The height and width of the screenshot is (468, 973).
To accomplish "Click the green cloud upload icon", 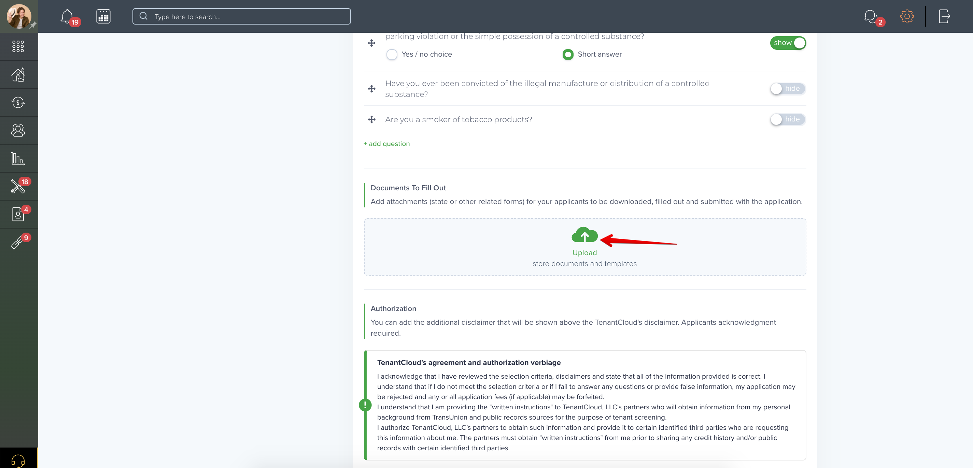I will [x=585, y=235].
